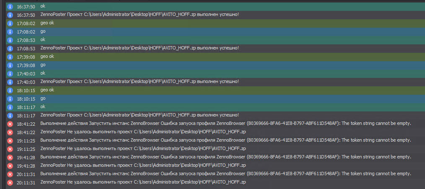Select 'выполнен успешно!' project message at 18:11:17
425x189 pixels.
(140, 115)
